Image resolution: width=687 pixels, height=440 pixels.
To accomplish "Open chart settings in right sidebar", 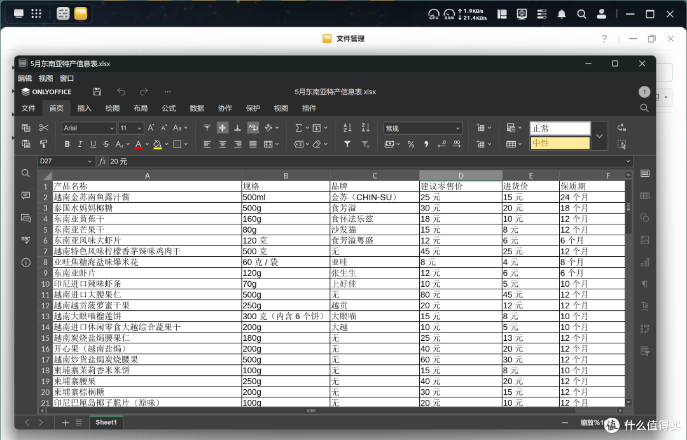I will (x=645, y=262).
